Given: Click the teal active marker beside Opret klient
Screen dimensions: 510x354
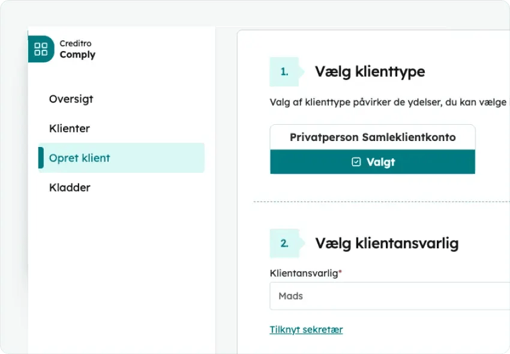Looking at the screenshot, I should (x=41, y=158).
